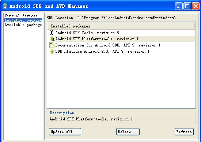Viewport: 201px width, 142px height.
Task: Click the Update All... button
Action: (x=65, y=132)
